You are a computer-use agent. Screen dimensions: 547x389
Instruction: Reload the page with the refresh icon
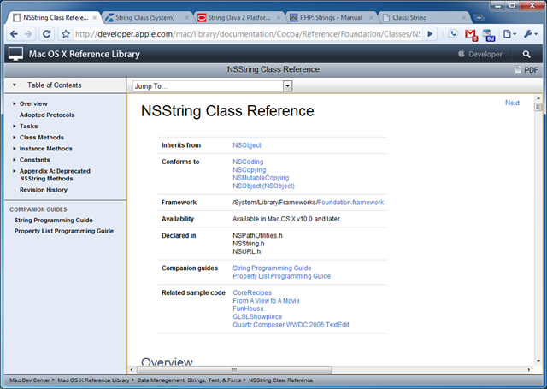point(46,34)
